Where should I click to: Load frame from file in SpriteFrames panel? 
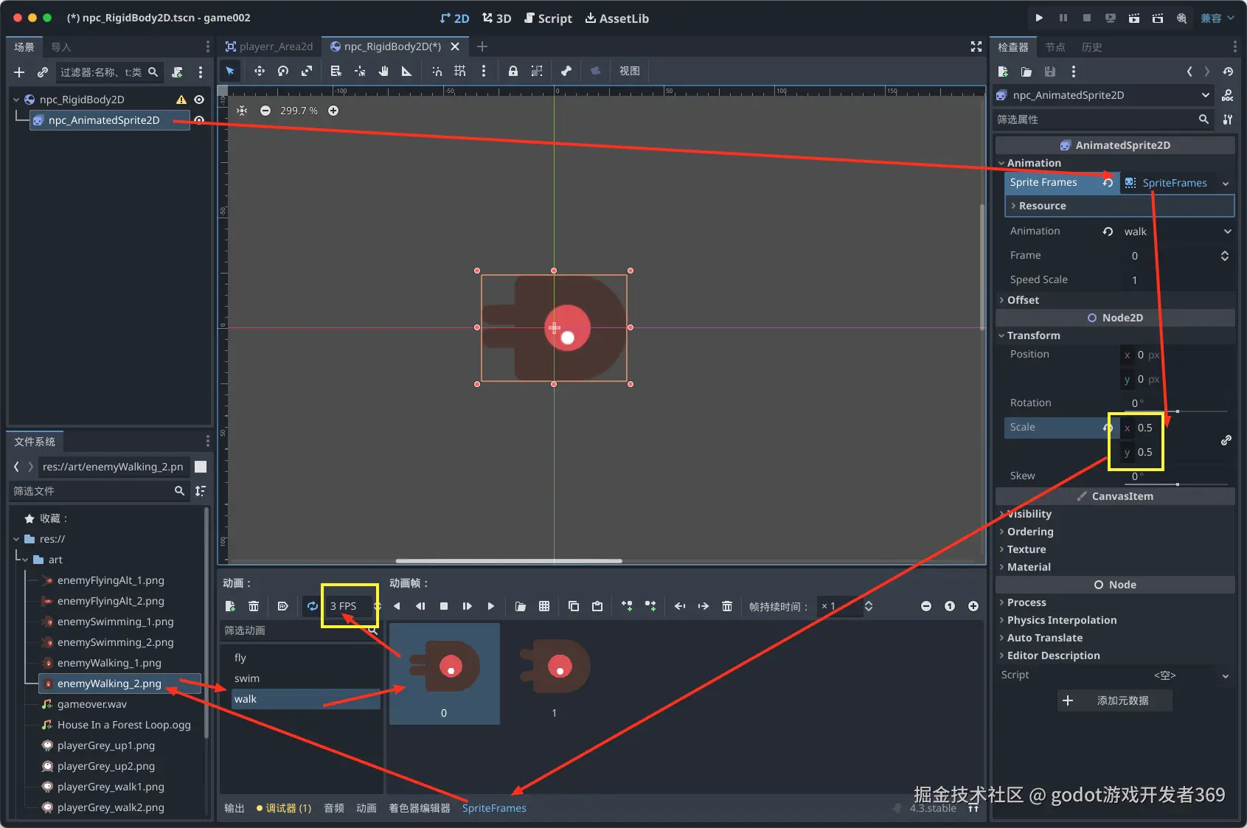[x=521, y=606]
